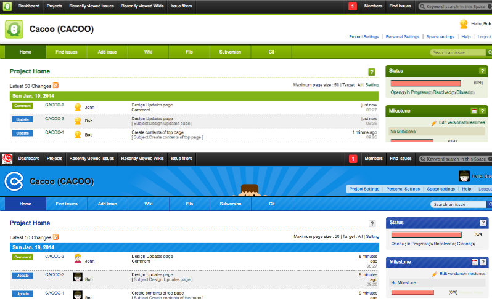Click pencil icon for green Edit versions/milestones
This screenshot has height=299, width=492.
click(x=434, y=122)
